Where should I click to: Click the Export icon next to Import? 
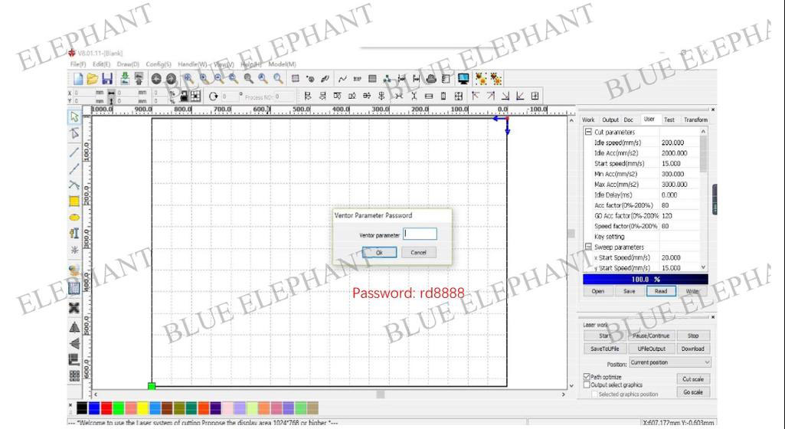pos(139,79)
